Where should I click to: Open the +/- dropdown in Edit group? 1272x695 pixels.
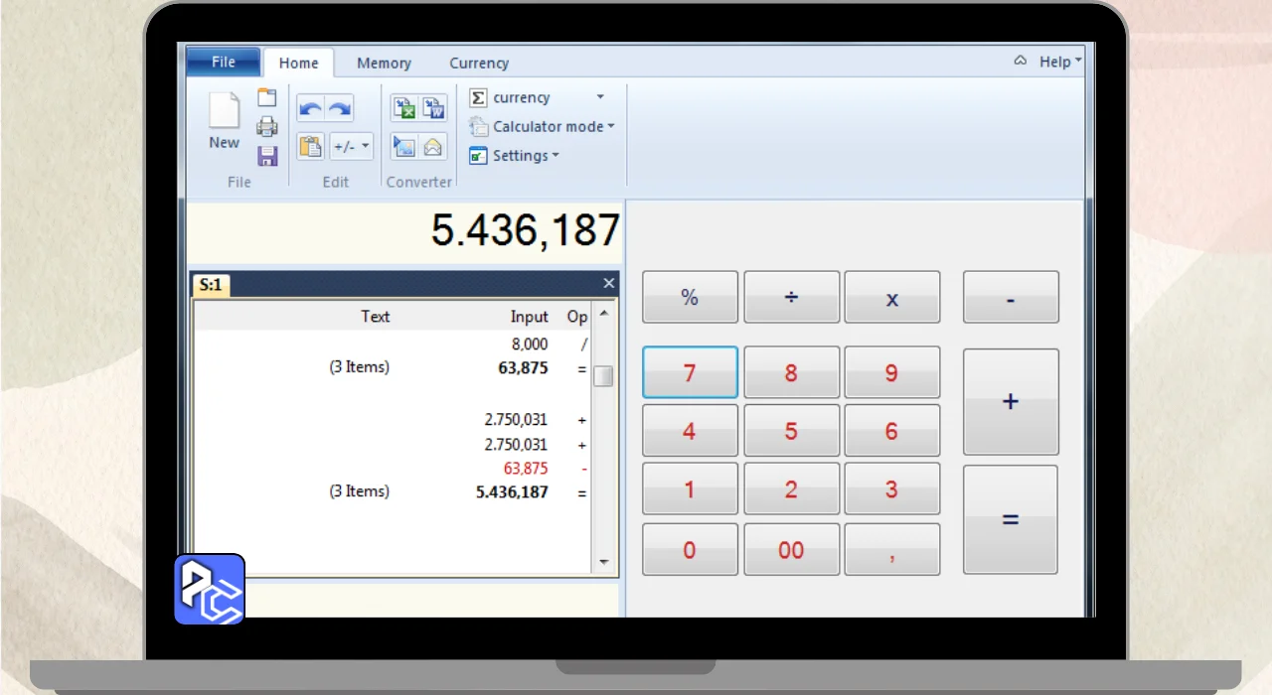tap(351, 147)
